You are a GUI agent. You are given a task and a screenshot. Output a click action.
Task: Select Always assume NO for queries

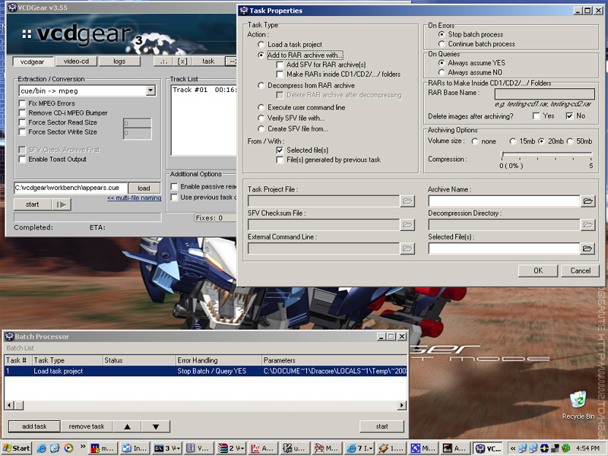pos(442,72)
